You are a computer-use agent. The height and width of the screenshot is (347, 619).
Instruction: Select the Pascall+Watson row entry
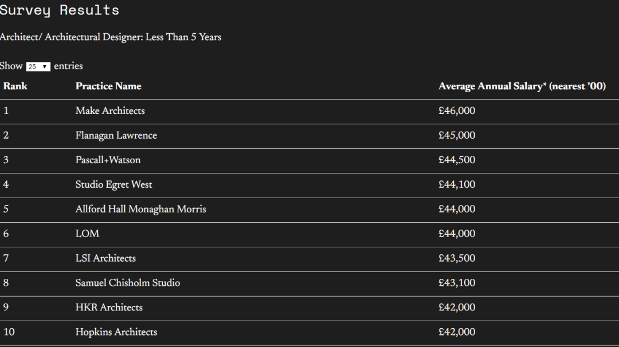click(108, 160)
